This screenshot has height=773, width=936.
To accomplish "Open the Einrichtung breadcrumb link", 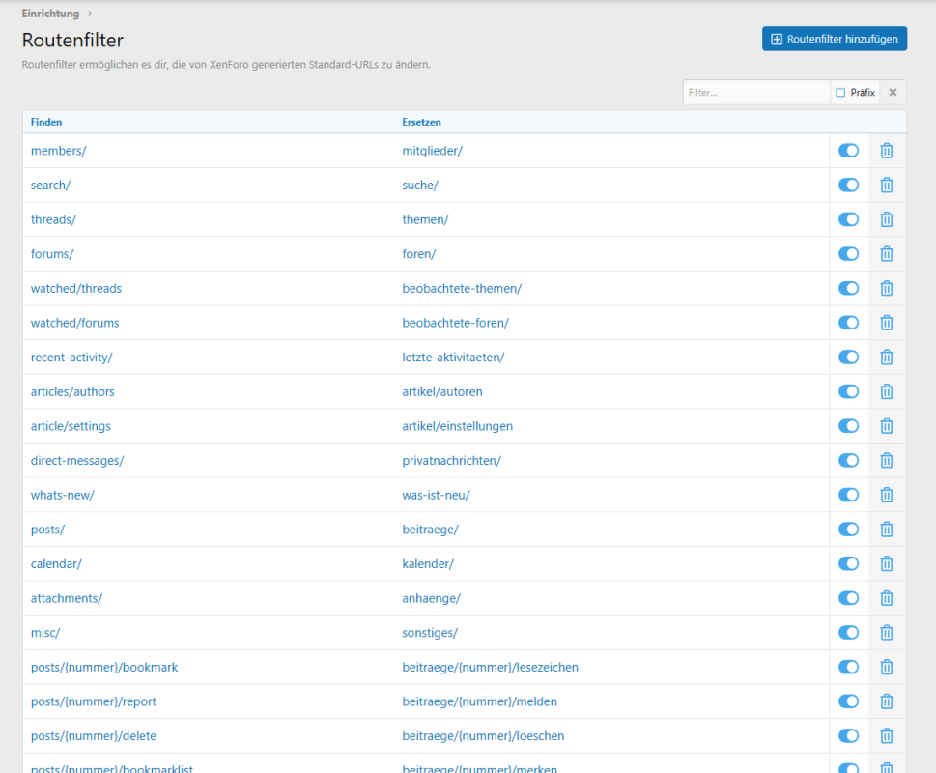I will (x=50, y=14).
